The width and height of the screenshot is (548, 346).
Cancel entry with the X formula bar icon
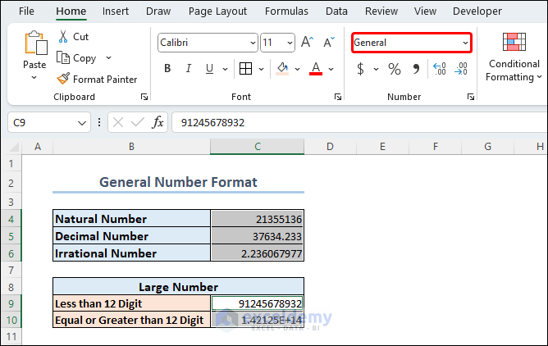click(x=118, y=122)
